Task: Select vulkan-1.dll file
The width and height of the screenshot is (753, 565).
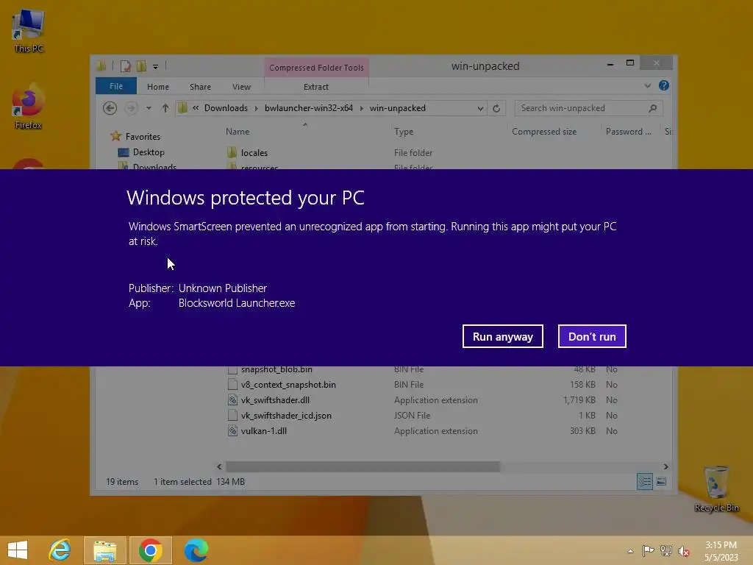Action: [264, 431]
